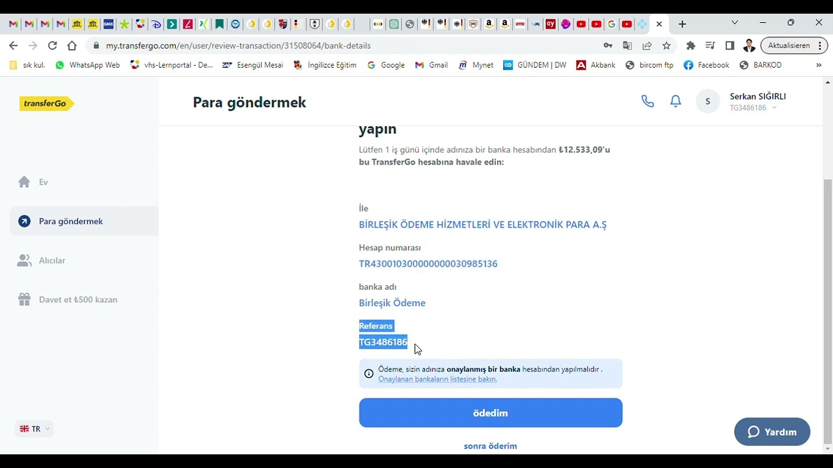The height and width of the screenshot is (468, 833).
Task: Click the browser back arrow
Action: pyautogui.click(x=14, y=45)
